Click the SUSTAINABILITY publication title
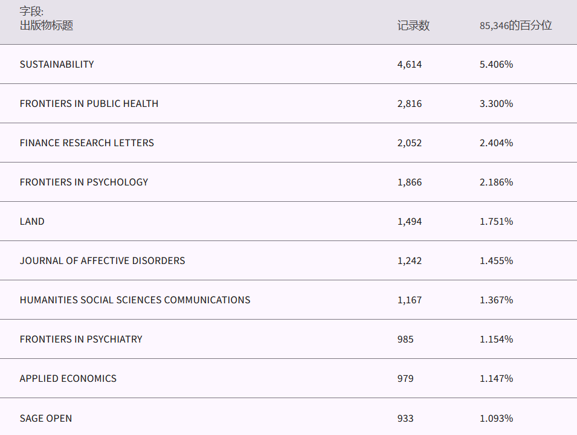 [x=57, y=64]
